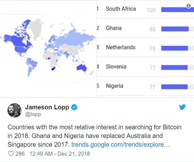The height and width of the screenshot is (162, 194).
Task: Select Ghana in the ranking list
Action: tap(114, 28)
